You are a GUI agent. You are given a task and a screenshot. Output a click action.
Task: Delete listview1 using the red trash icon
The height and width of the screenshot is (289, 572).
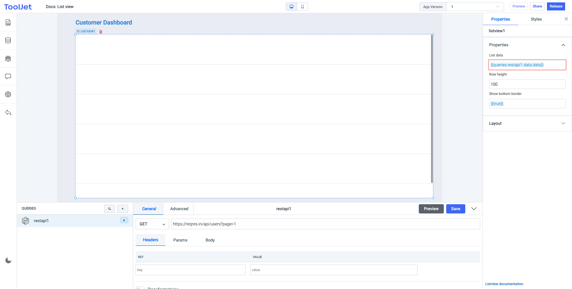[101, 32]
